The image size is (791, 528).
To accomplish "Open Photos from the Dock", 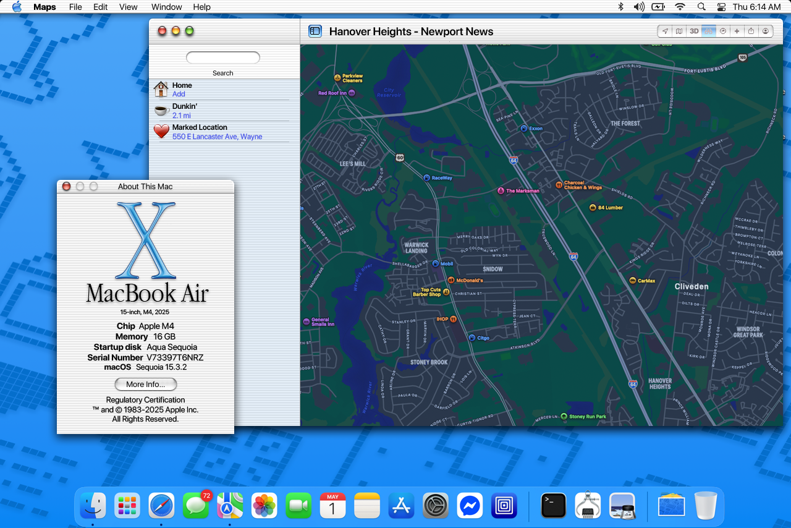I will (264, 506).
